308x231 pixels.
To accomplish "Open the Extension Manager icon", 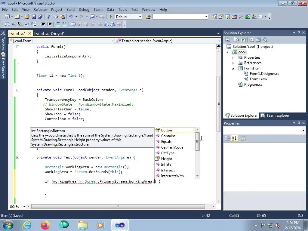I will (254, 17).
